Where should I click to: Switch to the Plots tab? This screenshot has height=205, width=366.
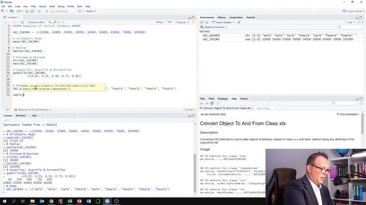pos(212,99)
